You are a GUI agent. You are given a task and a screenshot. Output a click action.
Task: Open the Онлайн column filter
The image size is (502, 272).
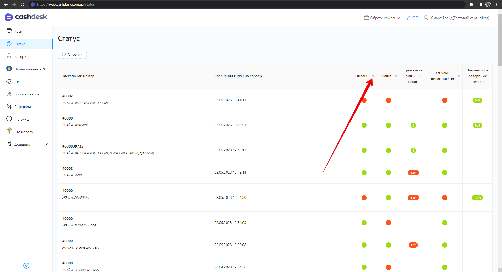click(373, 76)
